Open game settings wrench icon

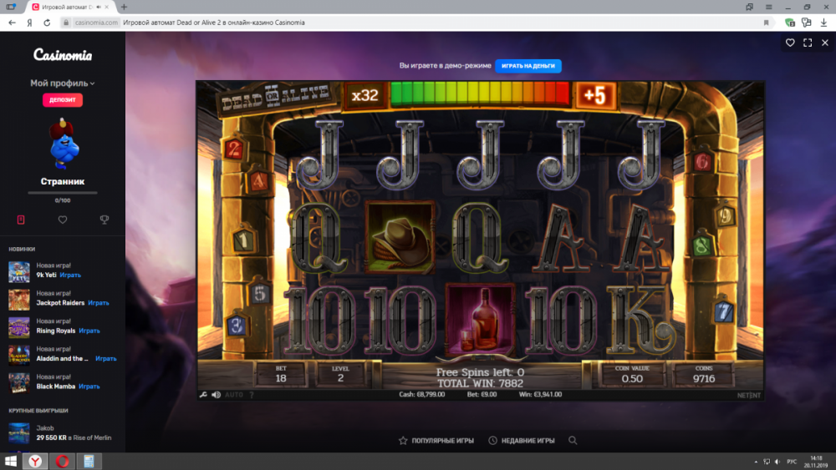click(x=203, y=395)
